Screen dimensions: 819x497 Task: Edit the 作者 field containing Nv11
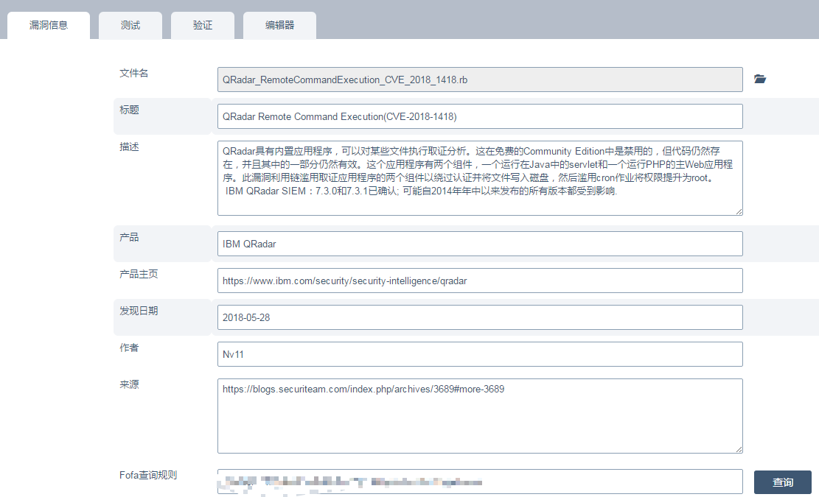(x=480, y=354)
